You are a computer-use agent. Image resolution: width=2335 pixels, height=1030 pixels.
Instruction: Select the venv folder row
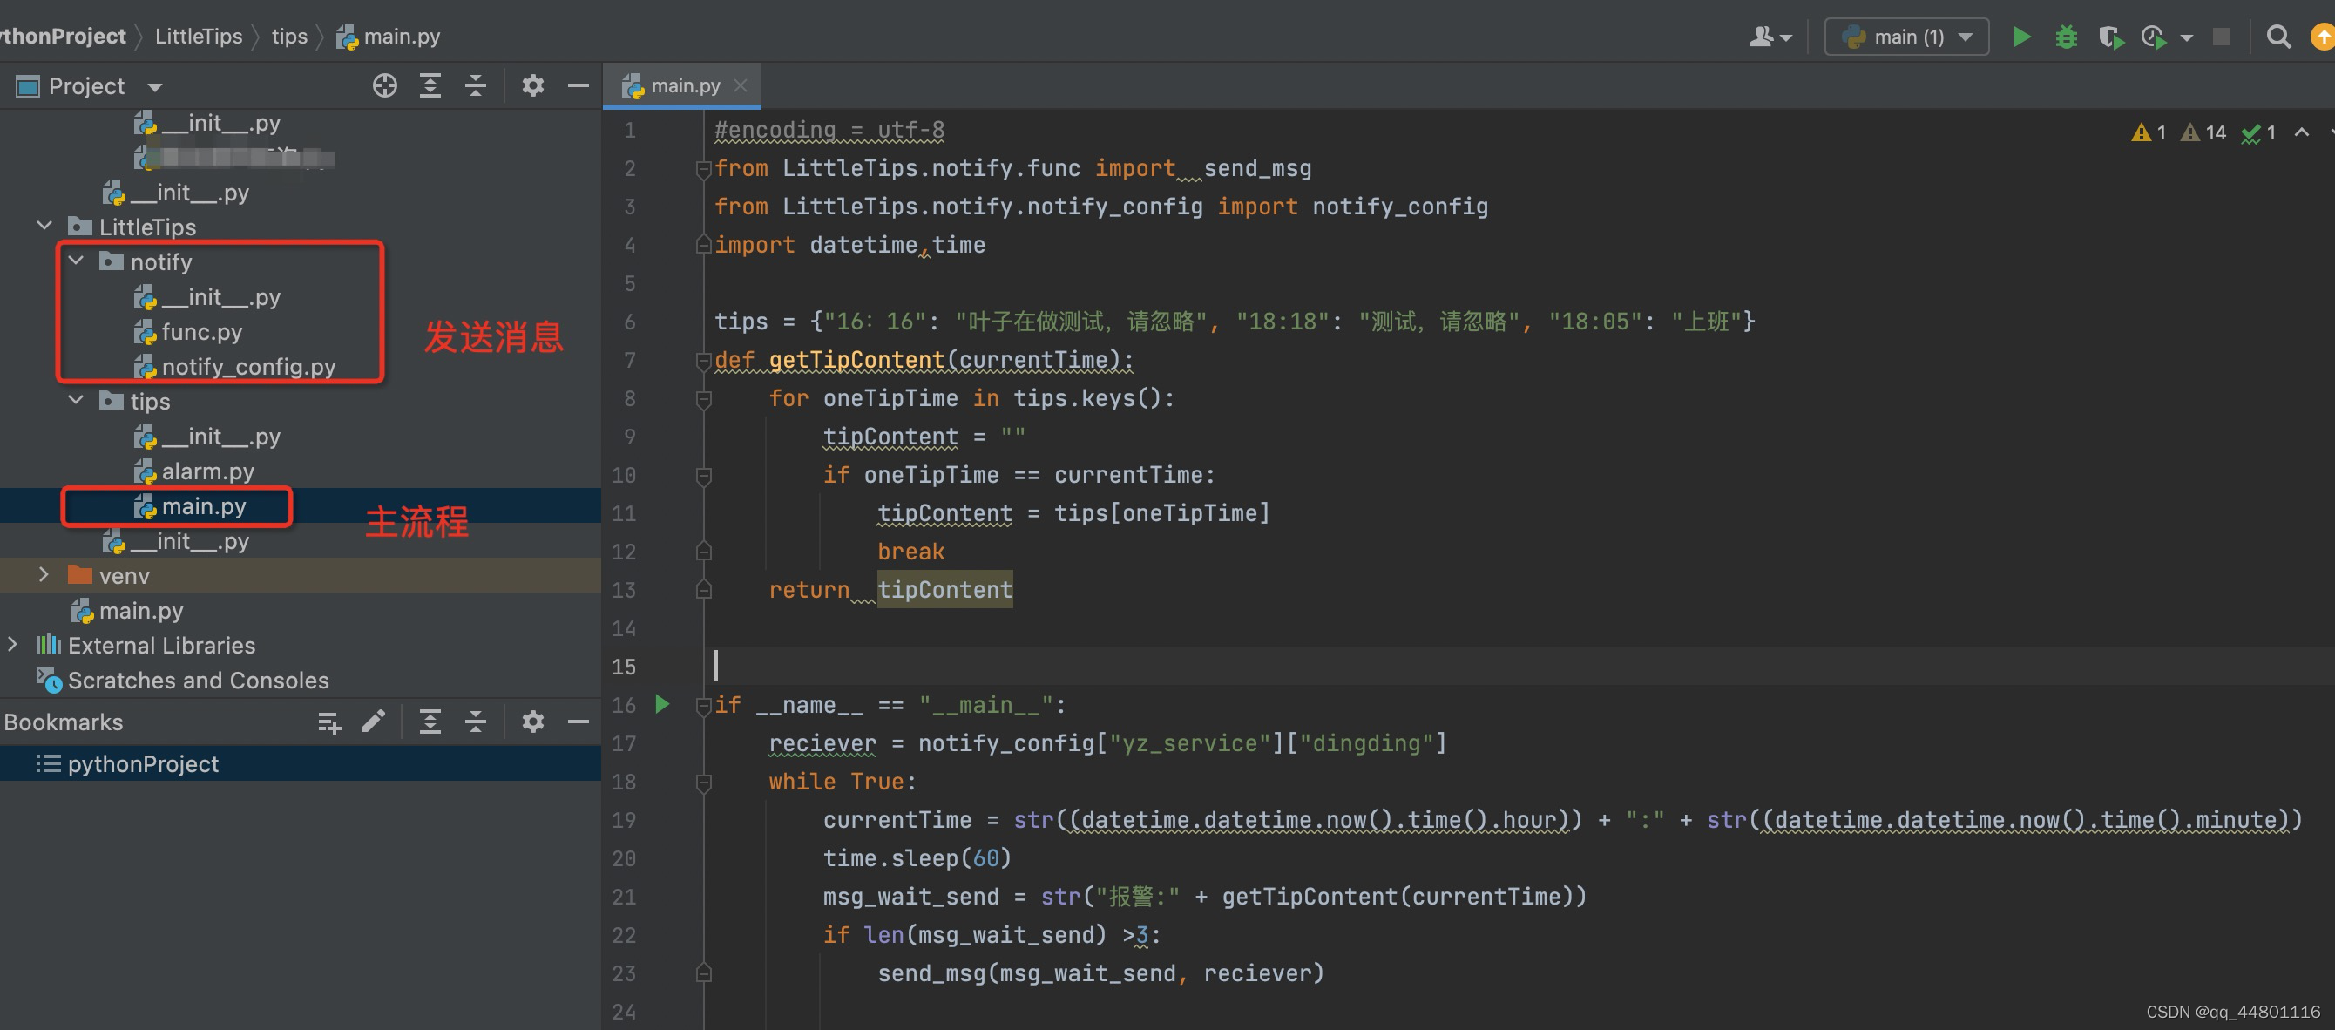(300, 576)
